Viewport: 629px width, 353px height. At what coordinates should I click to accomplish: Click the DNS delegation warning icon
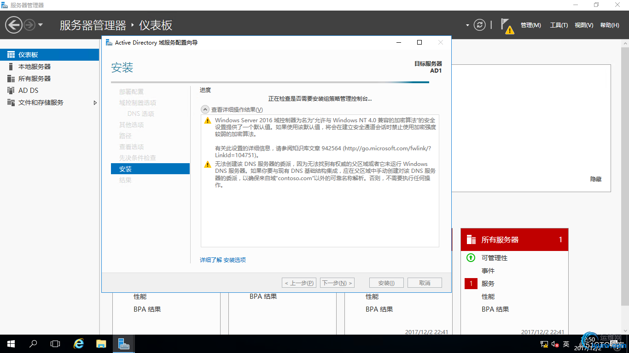coord(208,164)
